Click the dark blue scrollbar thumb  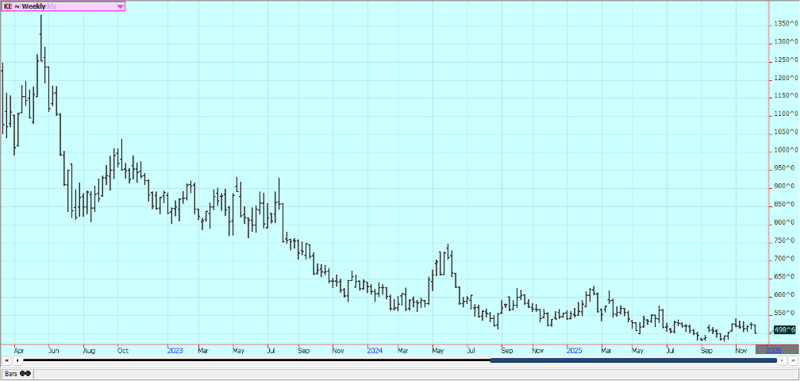point(633,360)
